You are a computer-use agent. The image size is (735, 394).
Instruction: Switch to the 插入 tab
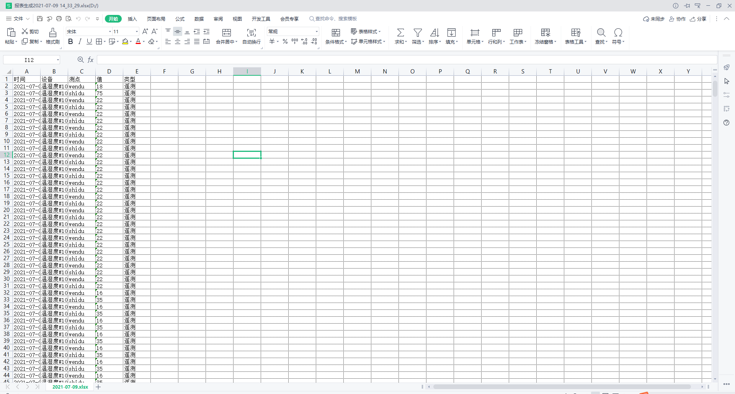(x=132, y=19)
